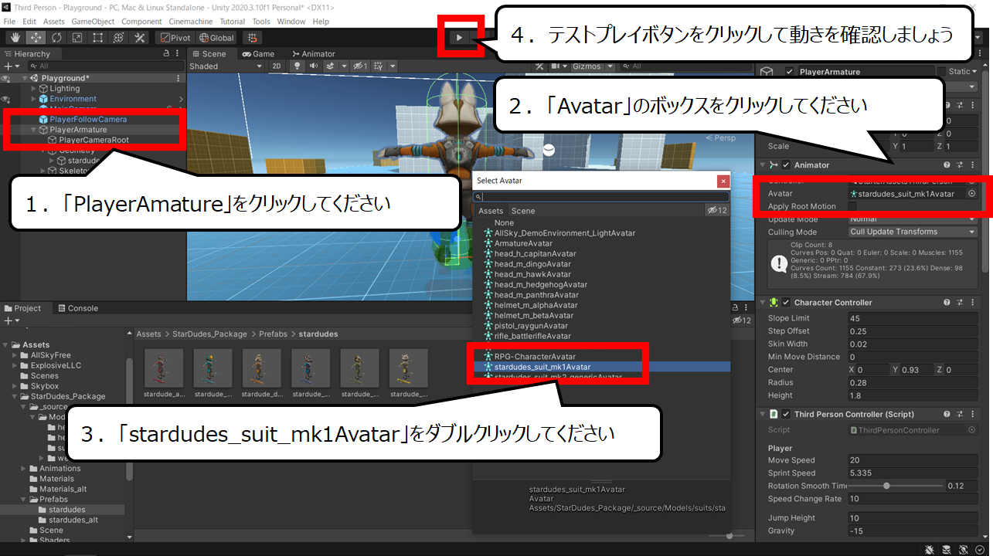The width and height of the screenshot is (993, 556).
Task: Collapse the Animator component
Action: 763,165
